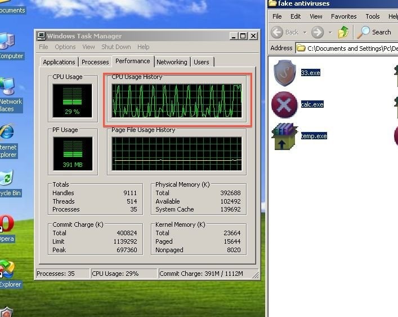Image resolution: width=398 pixels, height=317 pixels.
Task: Switch to the Networking tab
Action: [172, 62]
